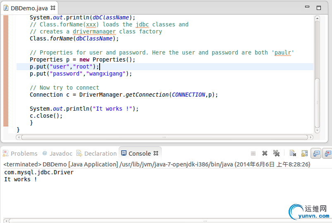Click the Java file icon on DBDemo.java tab
332x223 pixels.
(x=6, y=8)
